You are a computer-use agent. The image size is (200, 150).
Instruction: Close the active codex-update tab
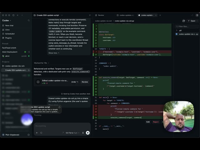coord(156,15)
